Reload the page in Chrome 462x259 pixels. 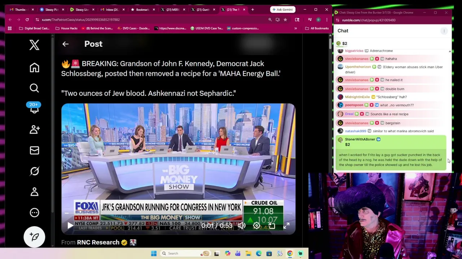click(27, 20)
